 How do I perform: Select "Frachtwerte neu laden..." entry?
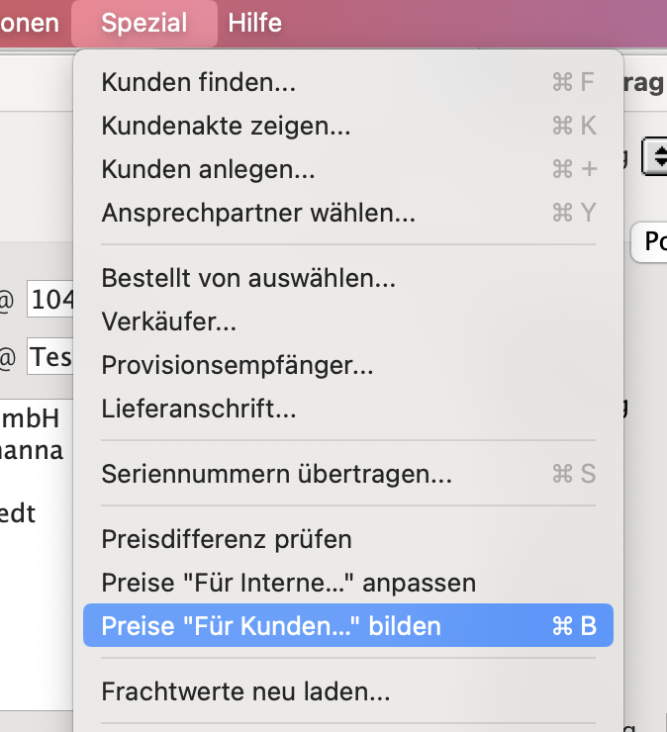tap(245, 691)
